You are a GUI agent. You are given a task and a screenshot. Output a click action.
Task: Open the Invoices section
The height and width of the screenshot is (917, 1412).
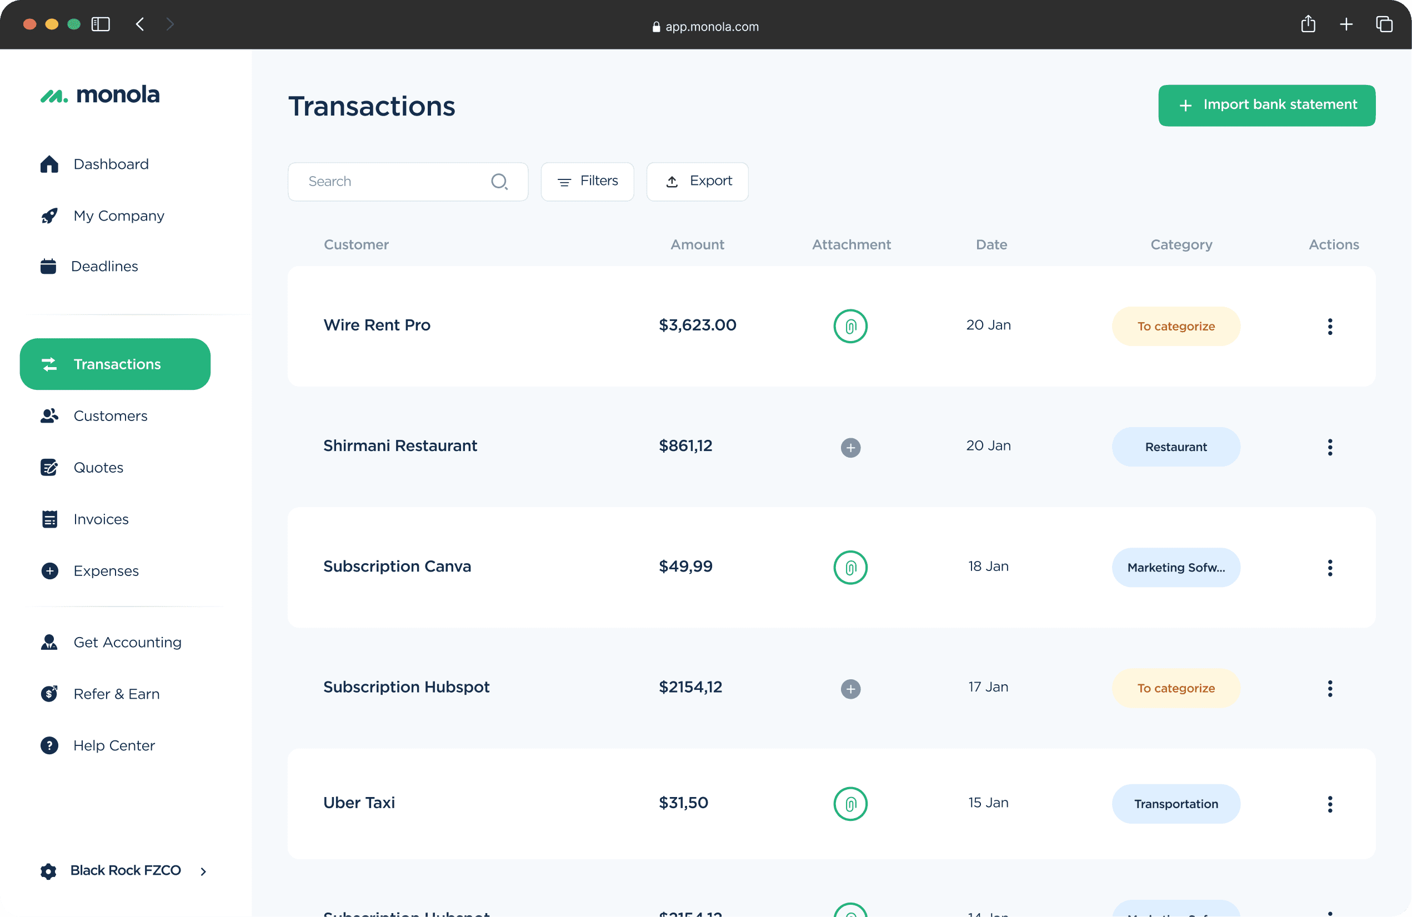[x=101, y=519]
